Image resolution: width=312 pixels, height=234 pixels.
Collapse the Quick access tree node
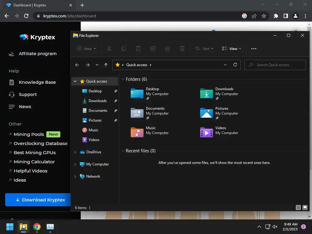pos(75,81)
